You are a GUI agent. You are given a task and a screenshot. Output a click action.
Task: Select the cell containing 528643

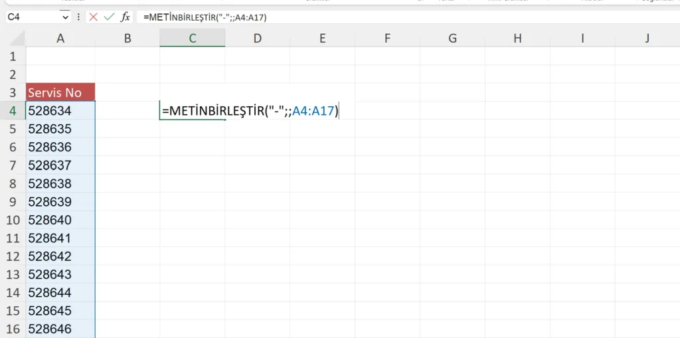[x=60, y=274]
